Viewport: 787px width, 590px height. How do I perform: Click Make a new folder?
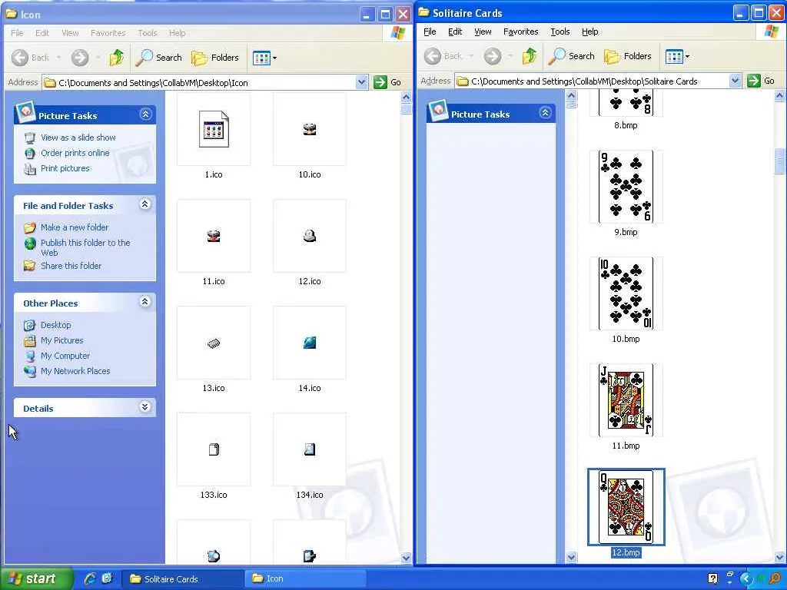coord(75,227)
